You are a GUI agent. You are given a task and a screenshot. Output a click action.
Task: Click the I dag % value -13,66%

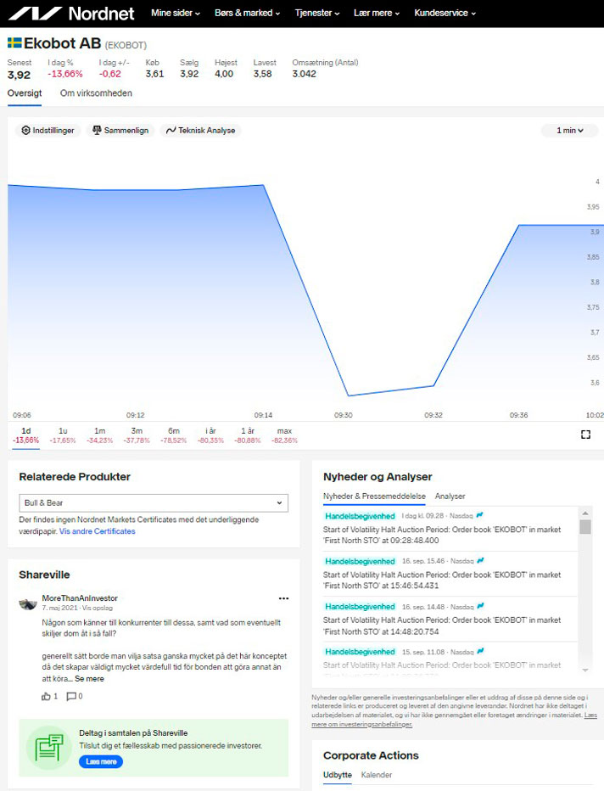coord(65,74)
